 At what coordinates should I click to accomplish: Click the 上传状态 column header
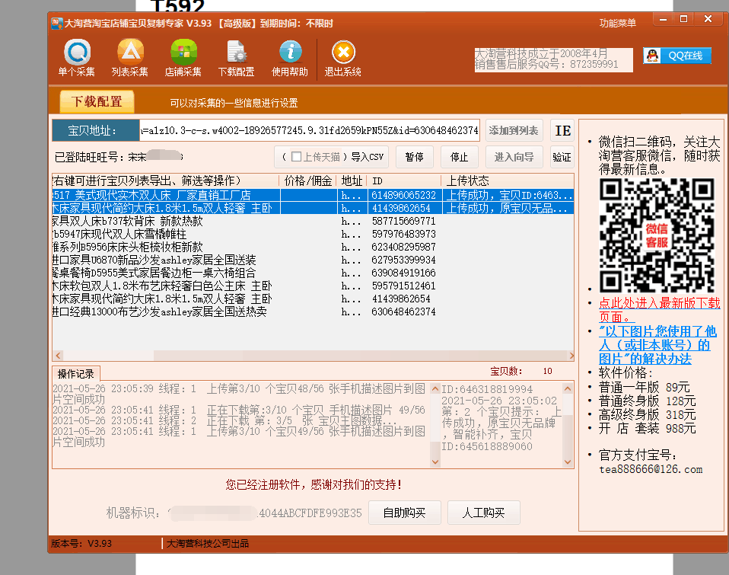pyautogui.click(x=508, y=180)
